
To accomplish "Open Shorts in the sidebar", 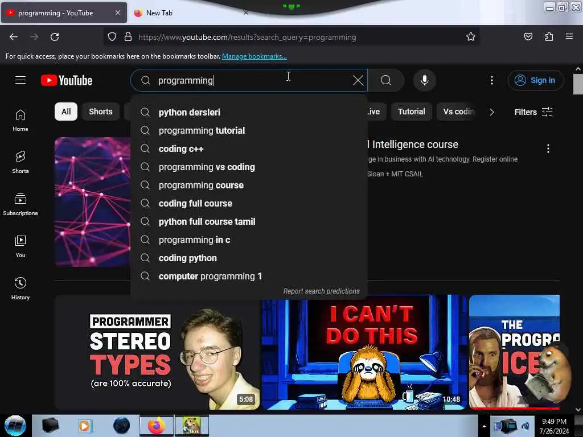I will (x=20, y=162).
